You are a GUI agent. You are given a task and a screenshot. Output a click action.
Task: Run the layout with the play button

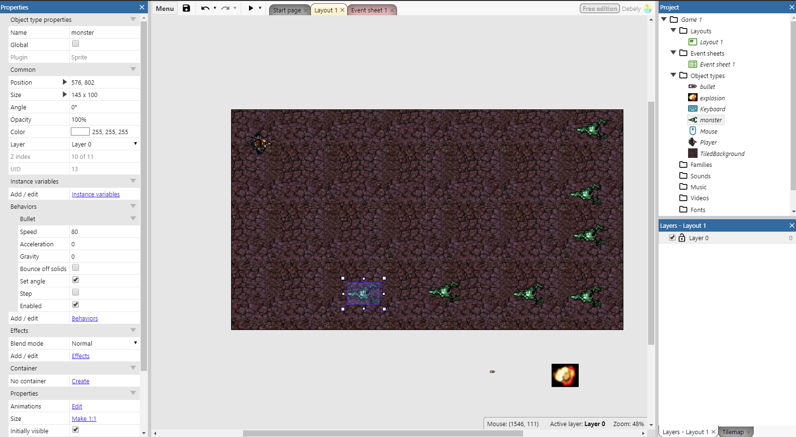[251, 8]
